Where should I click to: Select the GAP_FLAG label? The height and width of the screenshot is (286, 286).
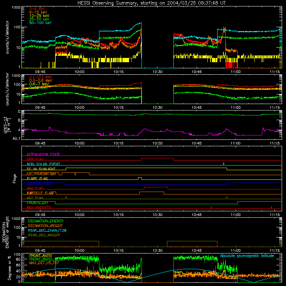click(x=35, y=159)
